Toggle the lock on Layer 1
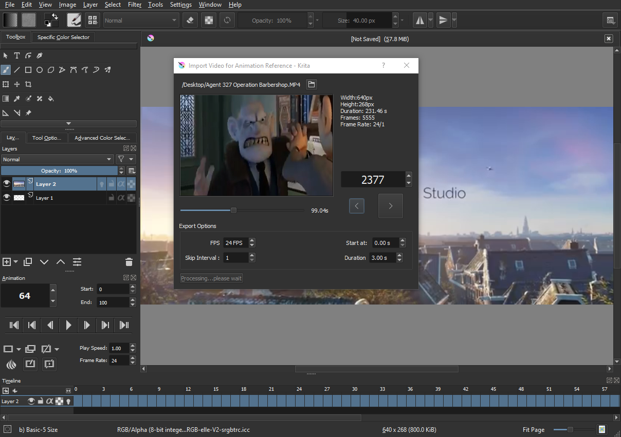The width and height of the screenshot is (621, 437). (111, 198)
